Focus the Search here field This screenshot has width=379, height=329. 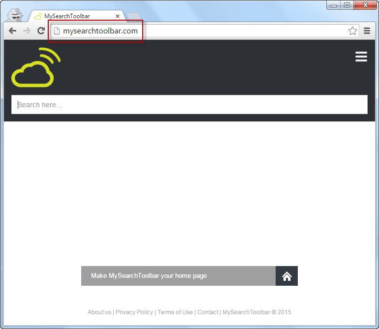pos(189,105)
